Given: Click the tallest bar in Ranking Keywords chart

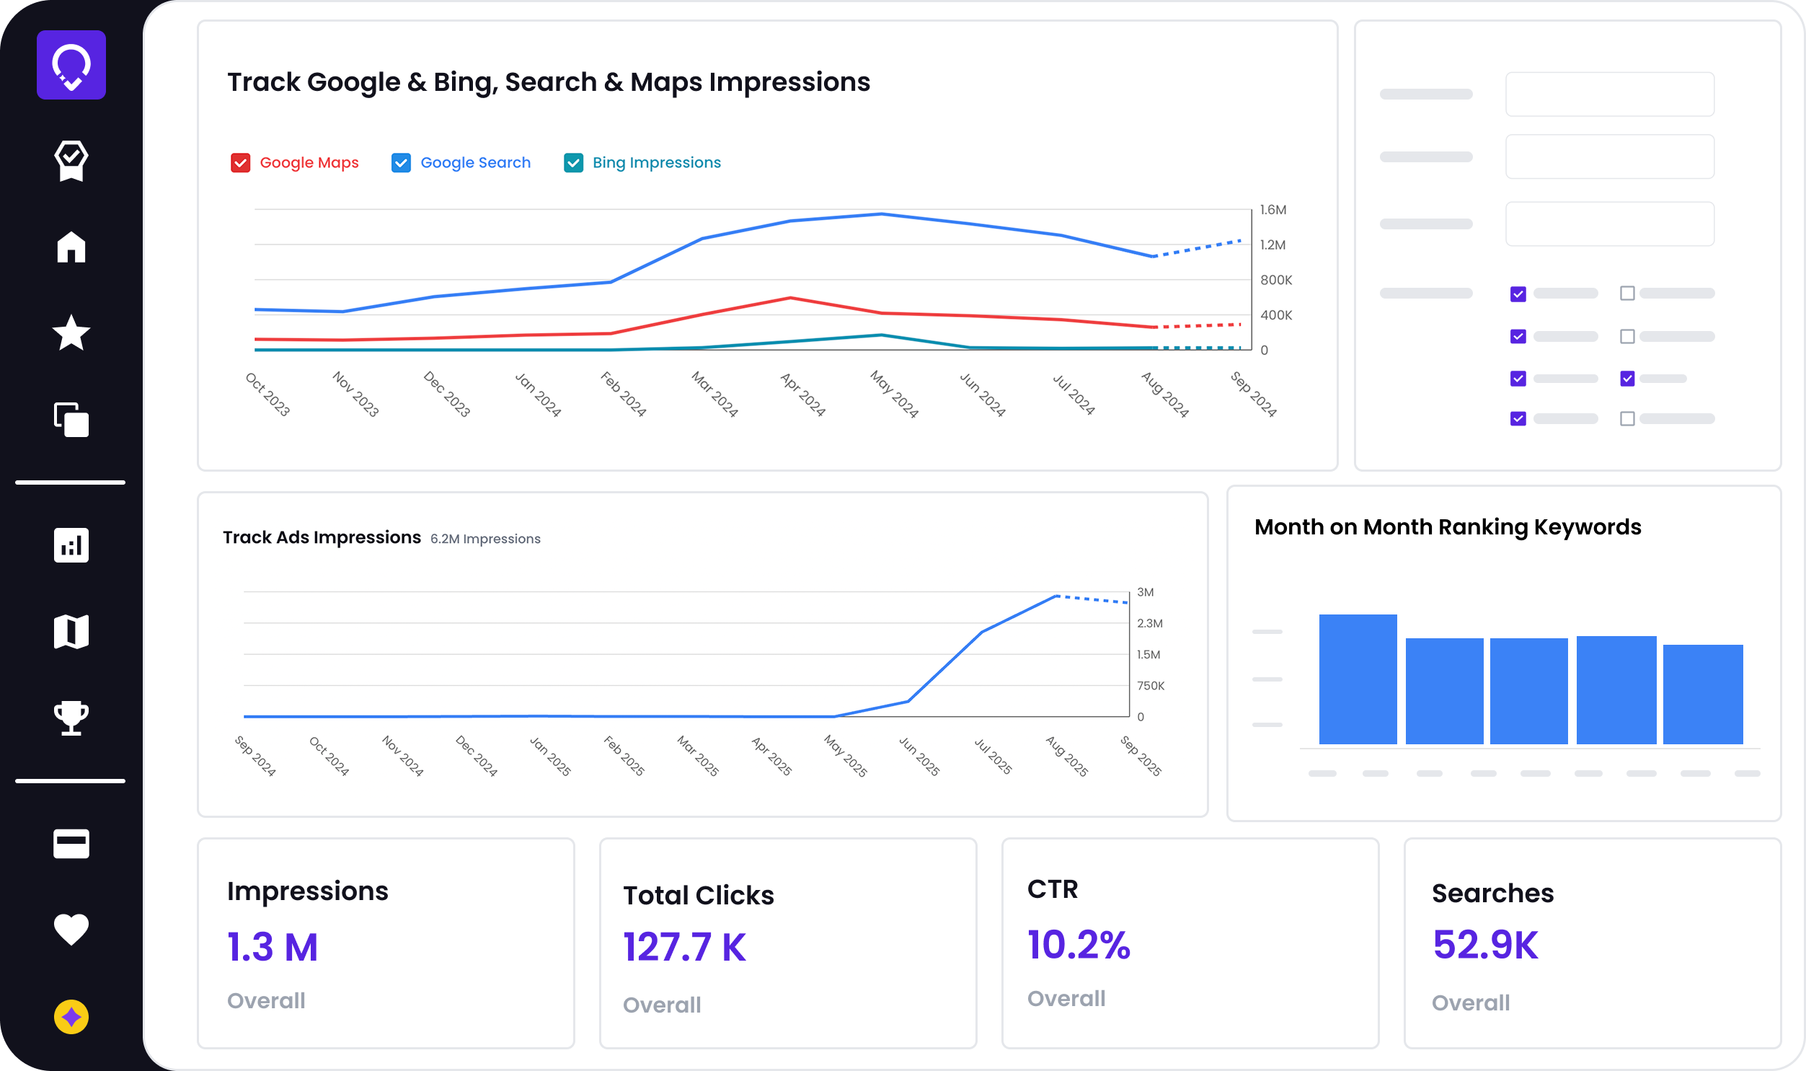Looking at the screenshot, I should click(1358, 679).
